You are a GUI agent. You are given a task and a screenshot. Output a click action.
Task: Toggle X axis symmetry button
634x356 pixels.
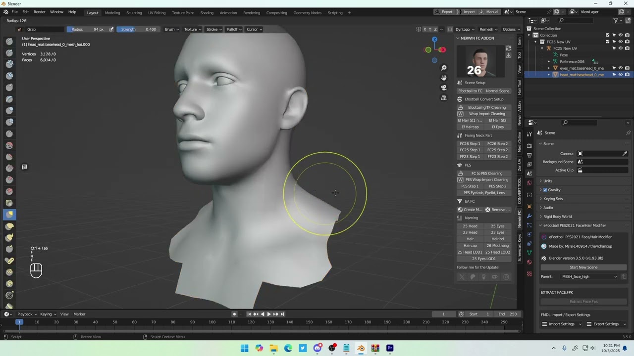click(x=424, y=29)
